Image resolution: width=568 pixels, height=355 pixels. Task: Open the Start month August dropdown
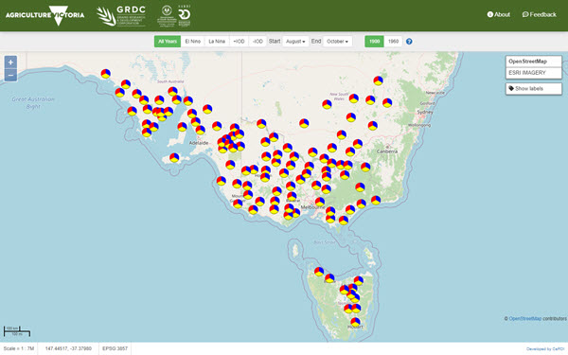pyautogui.click(x=295, y=42)
